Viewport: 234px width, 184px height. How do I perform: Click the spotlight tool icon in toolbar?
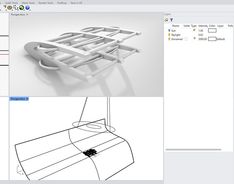(5, 7)
